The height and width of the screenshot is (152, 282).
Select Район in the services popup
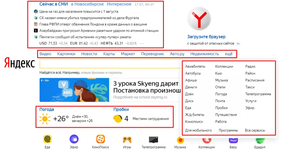pyautogui.click(x=250, y=74)
